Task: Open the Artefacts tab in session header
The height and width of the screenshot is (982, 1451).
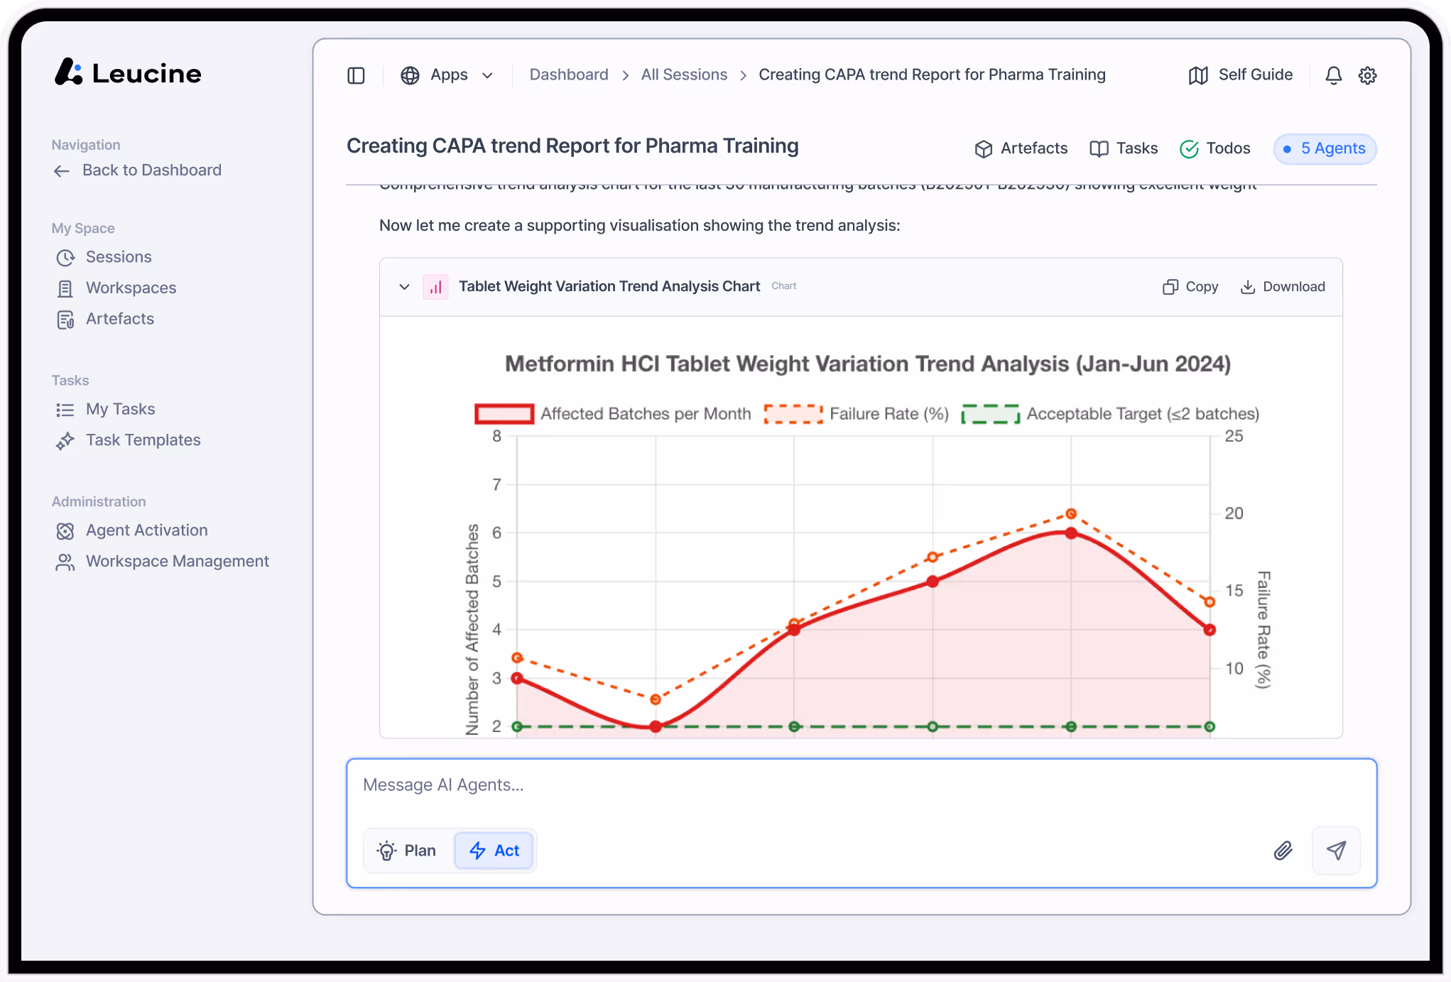Action: 1021,148
